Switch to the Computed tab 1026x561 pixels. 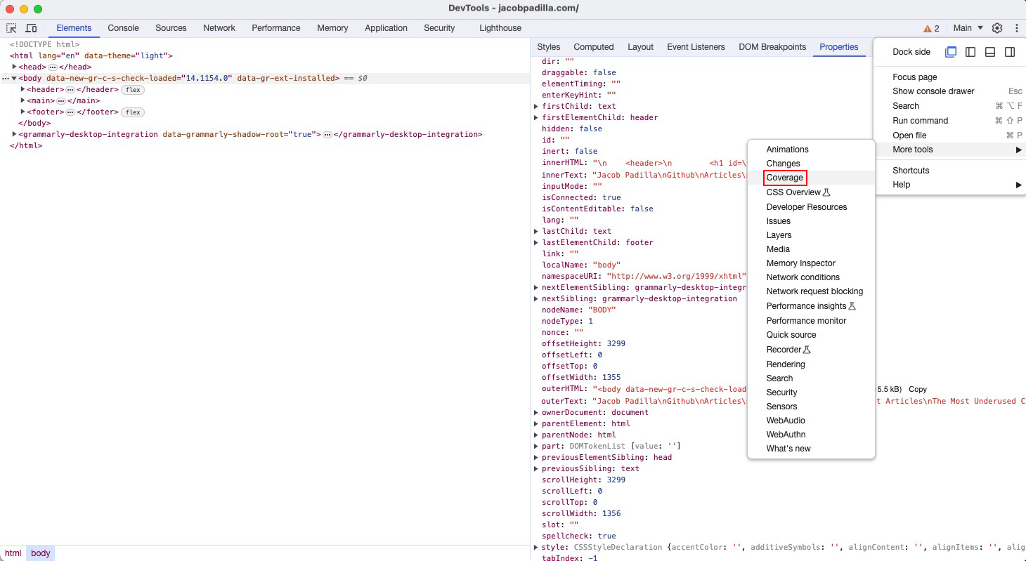[593, 47]
